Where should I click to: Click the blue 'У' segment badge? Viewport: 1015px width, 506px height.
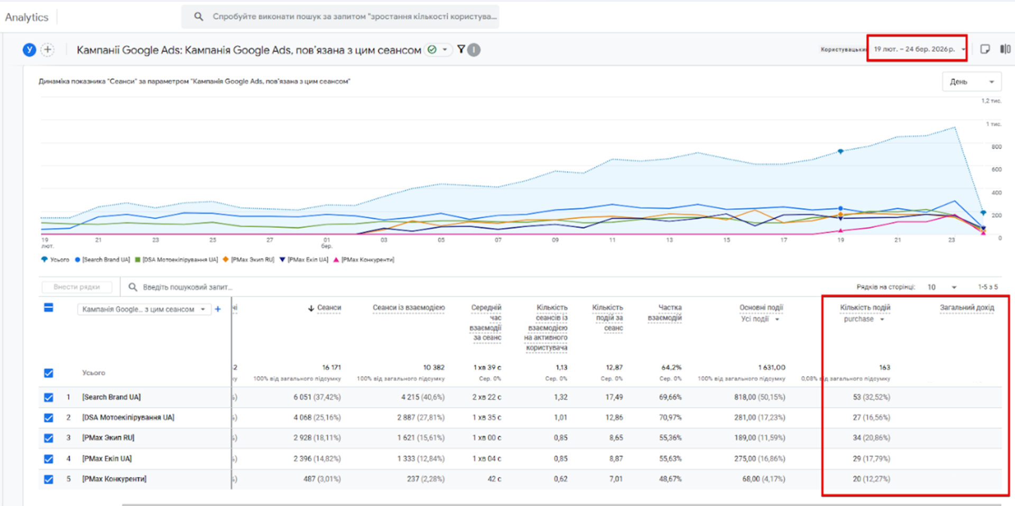29,50
